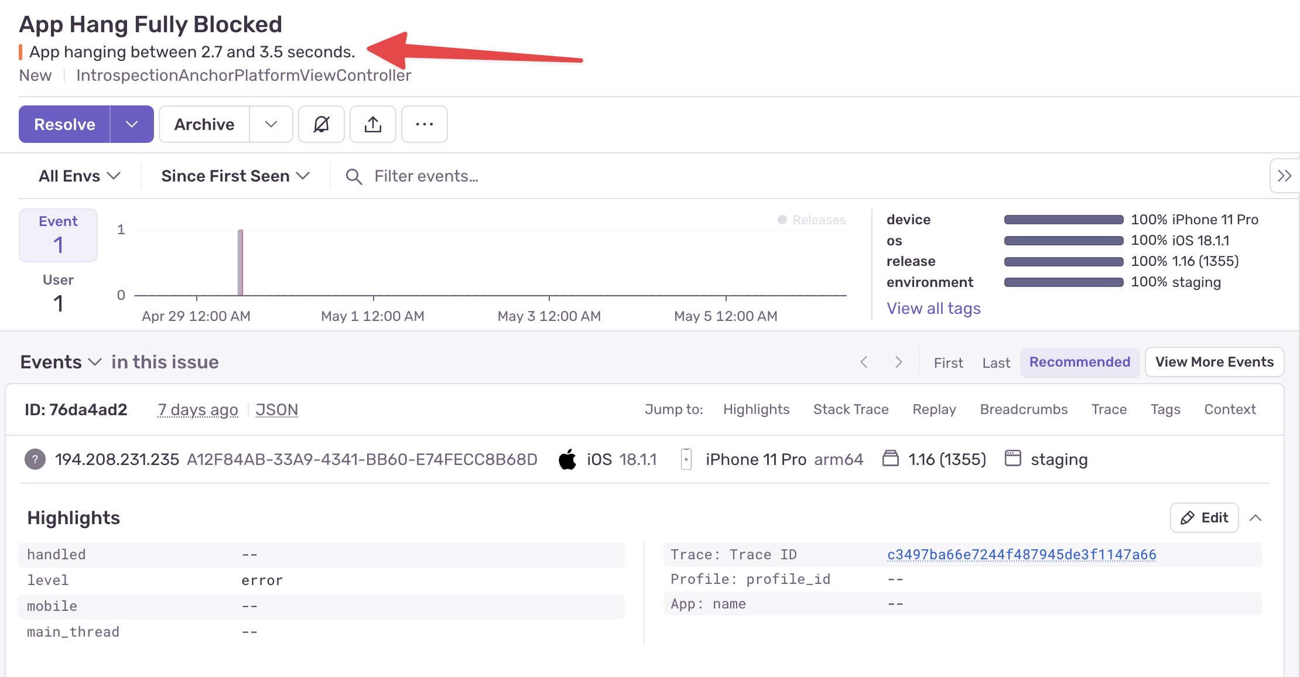Image resolution: width=1300 pixels, height=677 pixels.
Task: Click the share issue upload icon
Action: [x=372, y=124]
